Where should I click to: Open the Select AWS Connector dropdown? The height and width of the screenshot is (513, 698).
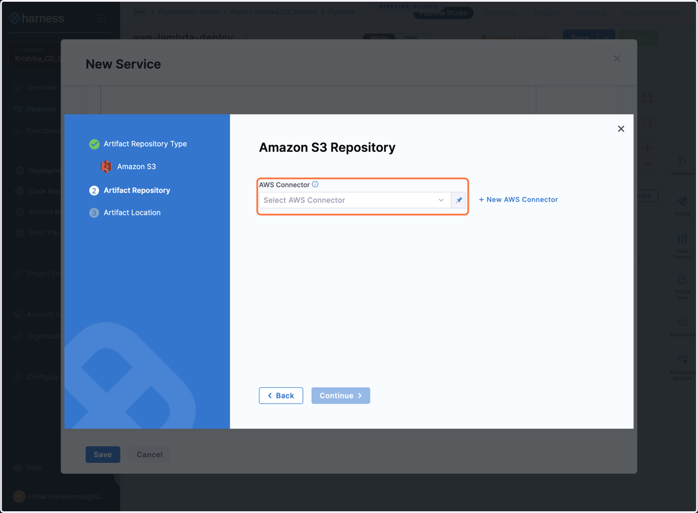click(355, 200)
